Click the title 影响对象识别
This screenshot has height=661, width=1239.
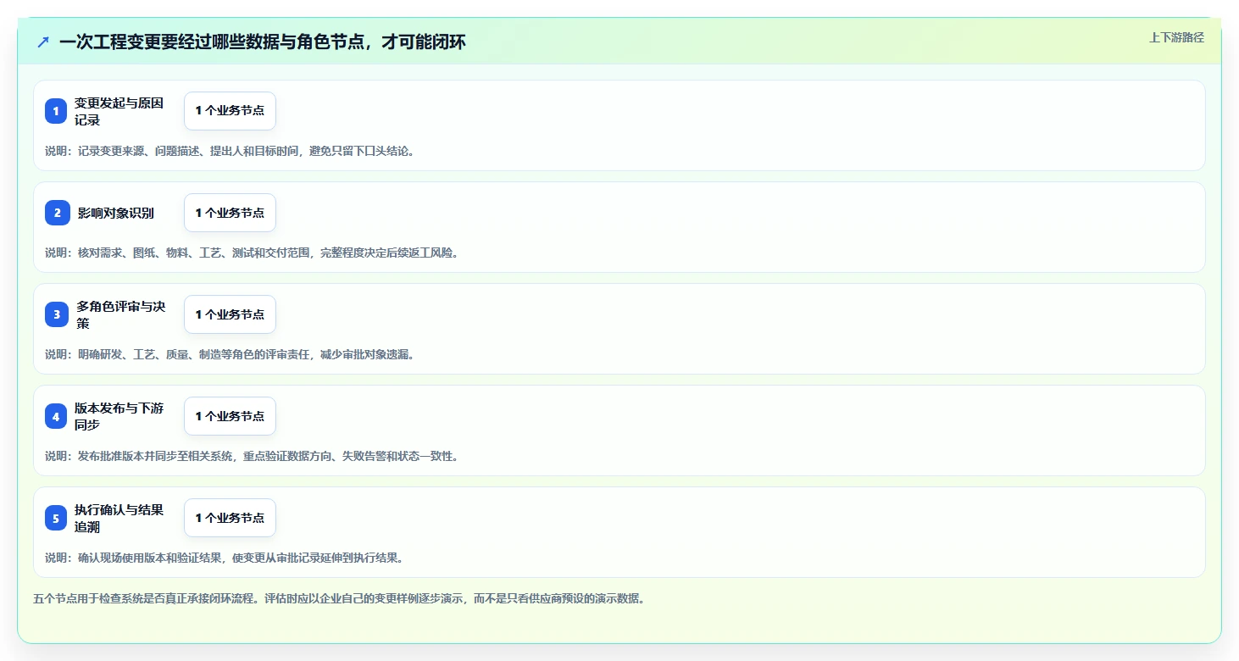(x=116, y=213)
